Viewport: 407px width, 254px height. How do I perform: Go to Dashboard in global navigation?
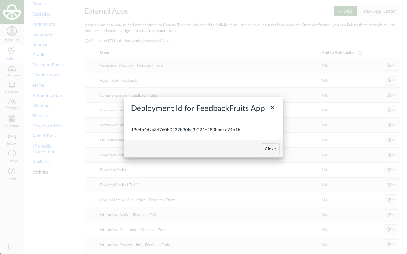point(12,71)
